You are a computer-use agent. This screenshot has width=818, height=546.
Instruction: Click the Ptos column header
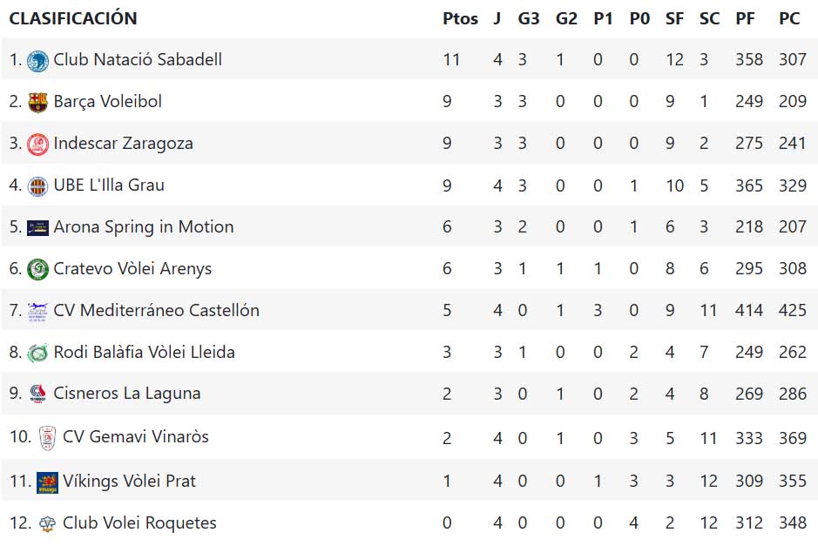[460, 18]
